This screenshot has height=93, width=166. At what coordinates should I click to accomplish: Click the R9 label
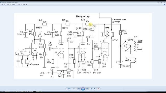pyautogui.click(x=69, y=73)
